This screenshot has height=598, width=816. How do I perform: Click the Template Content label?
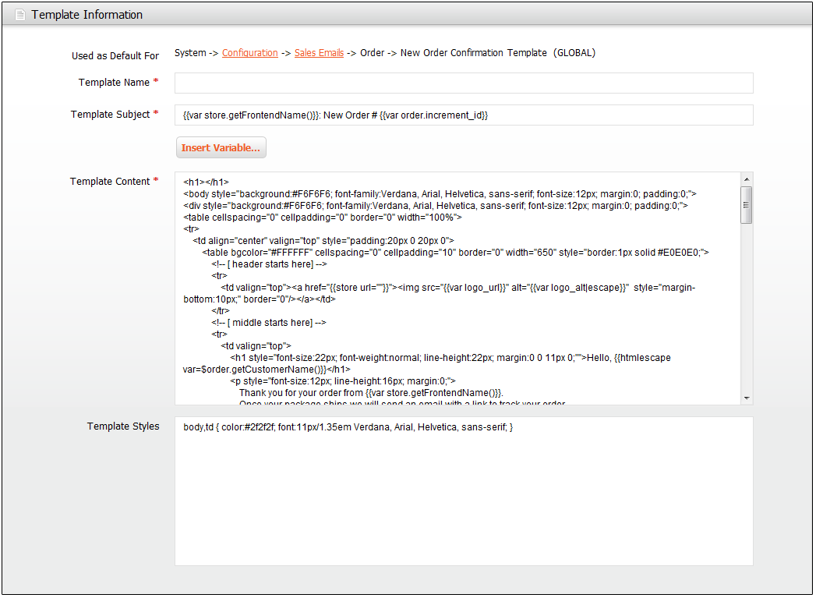point(109,182)
